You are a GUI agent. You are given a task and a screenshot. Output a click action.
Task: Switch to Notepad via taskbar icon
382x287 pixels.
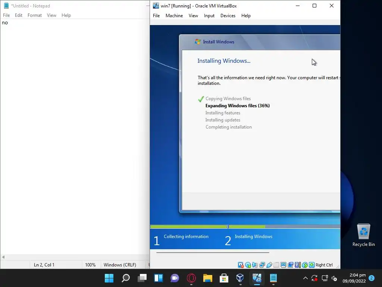point(273,278)
